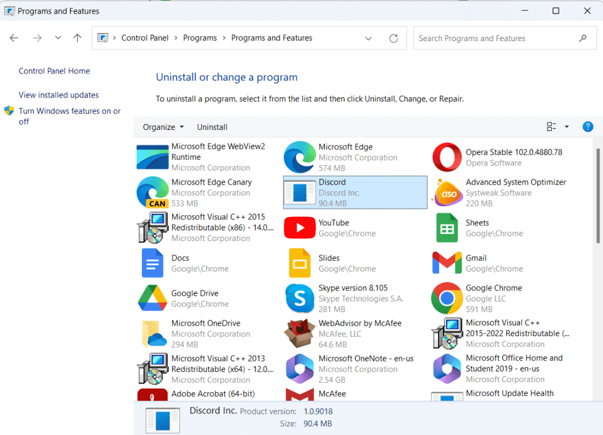Click the Discord program icon in list
603x435 pixels.
click(x=300, y=192)
